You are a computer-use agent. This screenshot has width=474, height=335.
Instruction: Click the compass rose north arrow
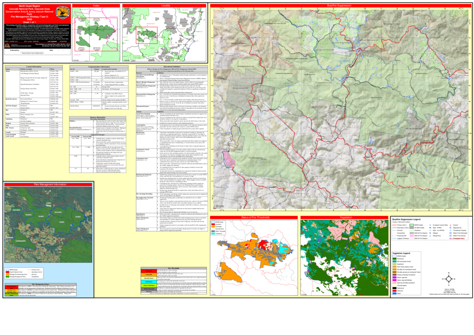pos(449,279)
